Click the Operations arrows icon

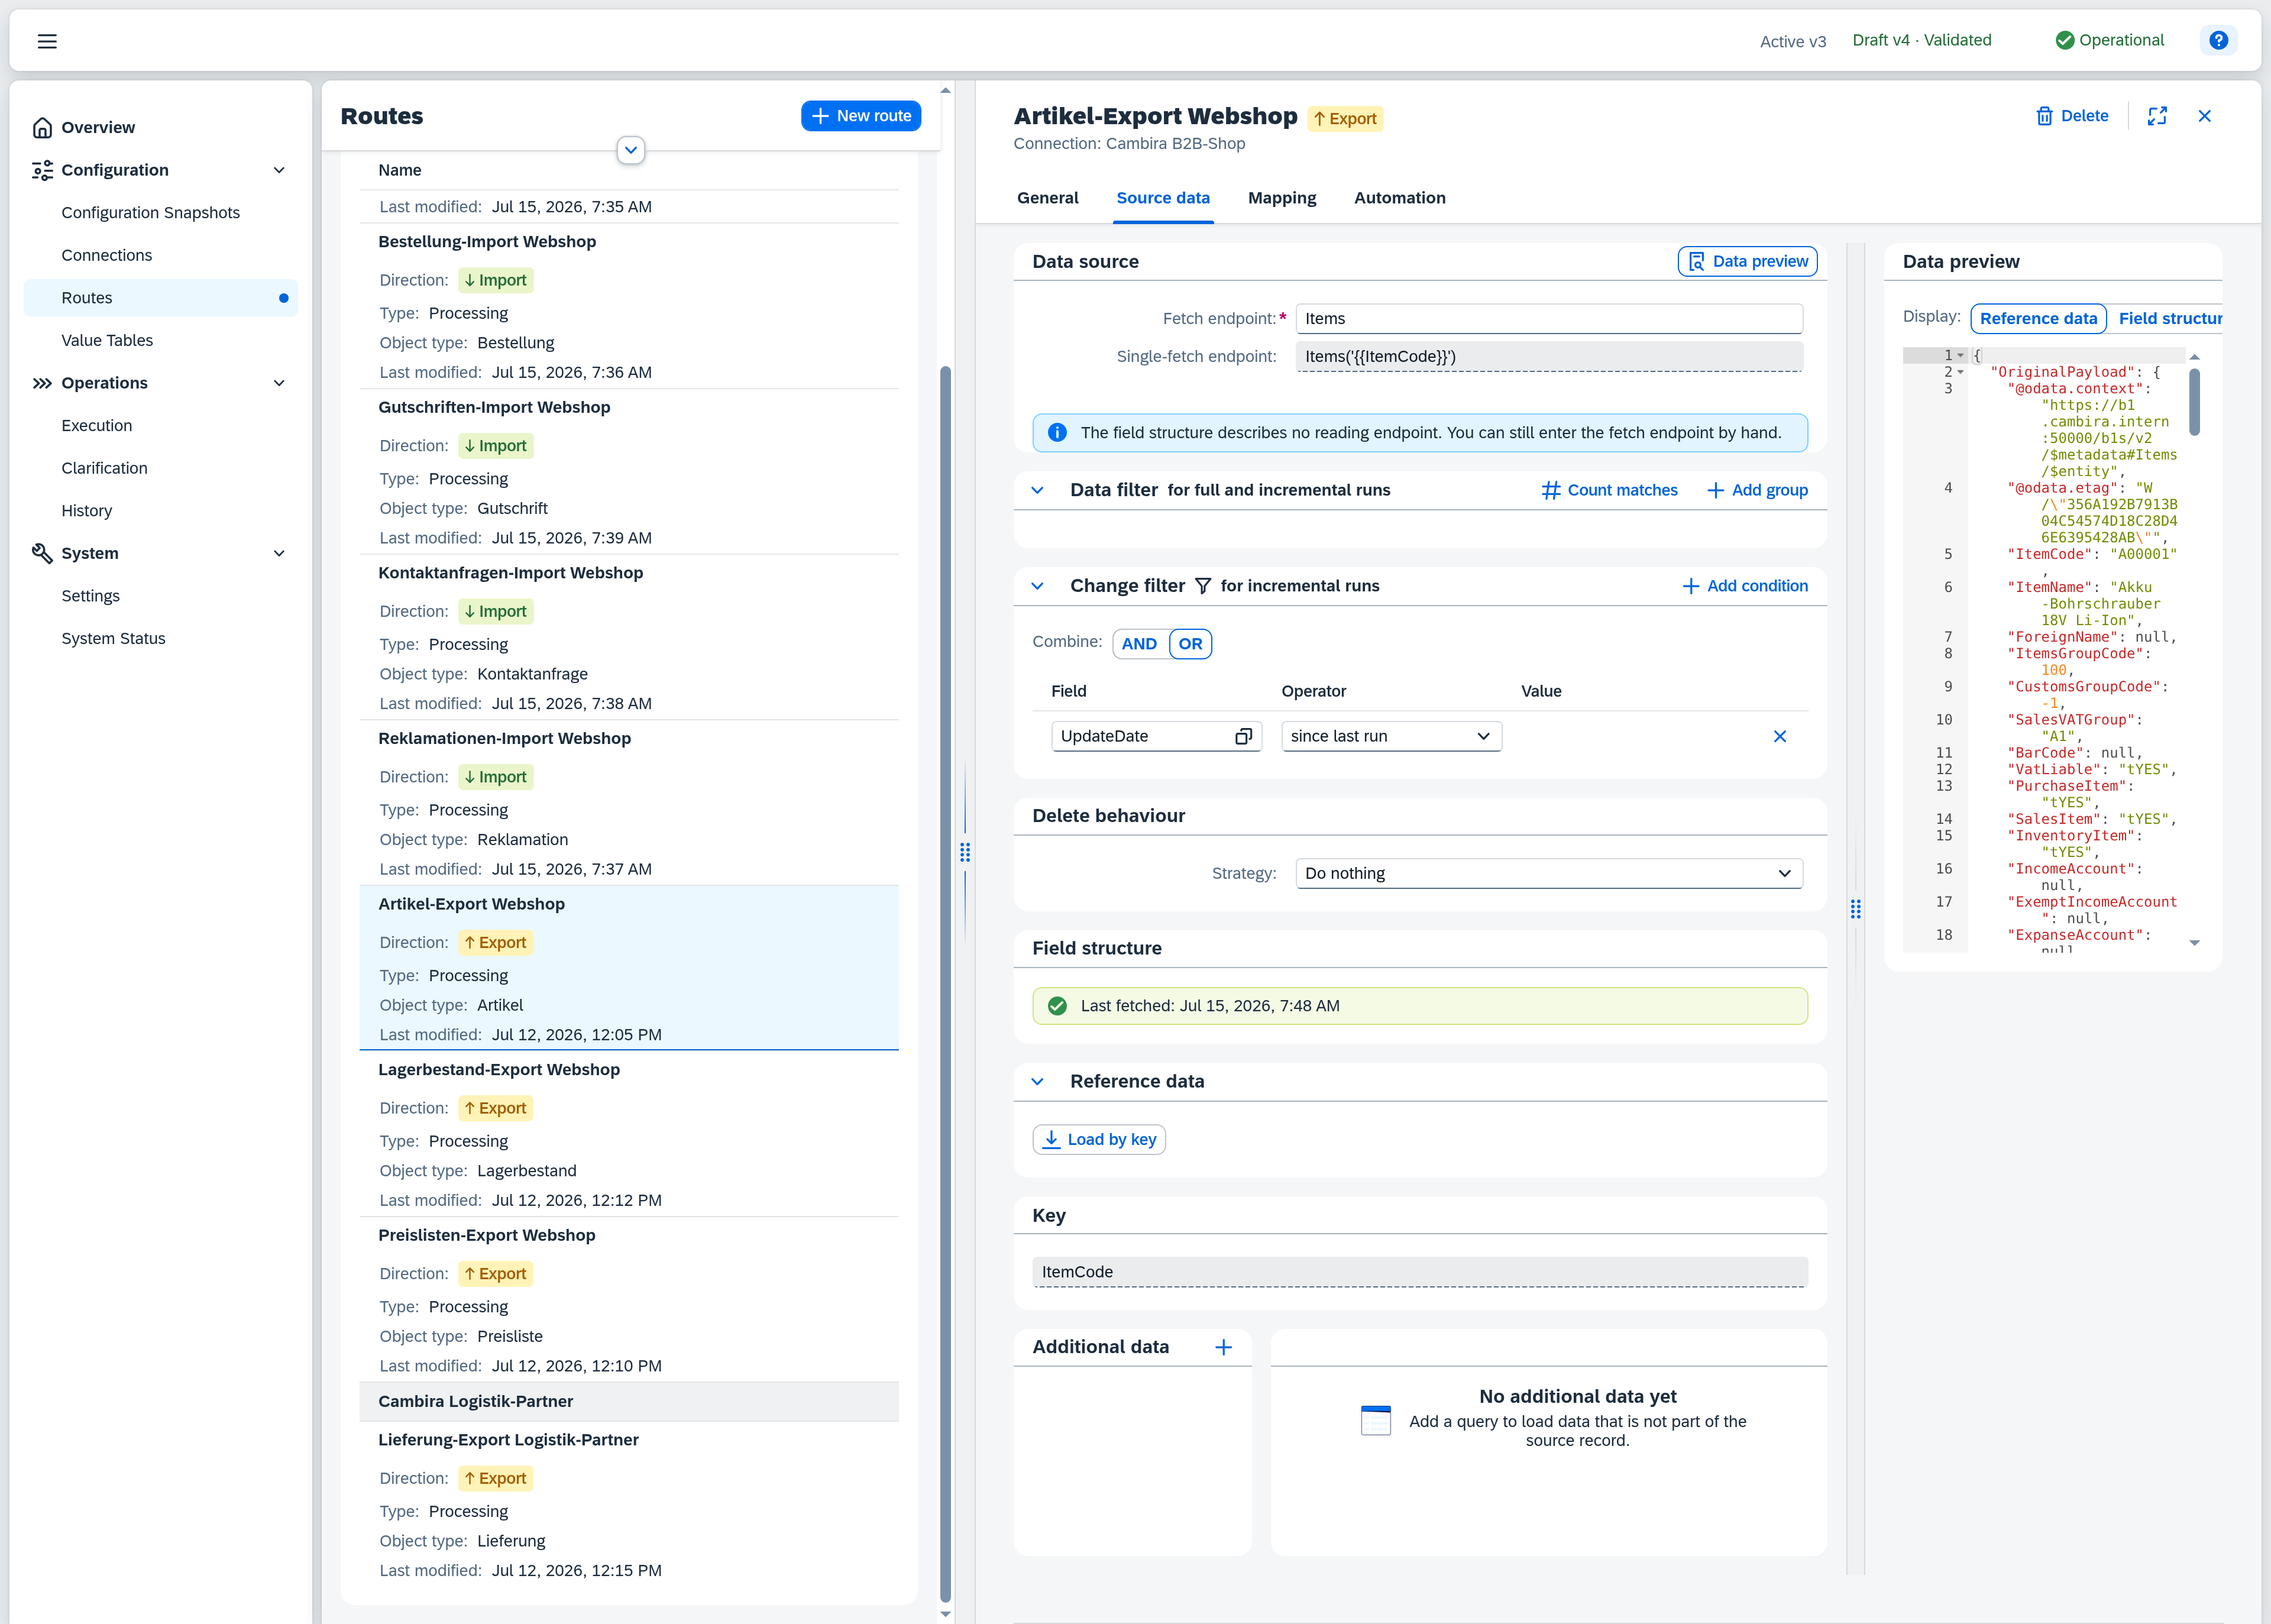42,383
